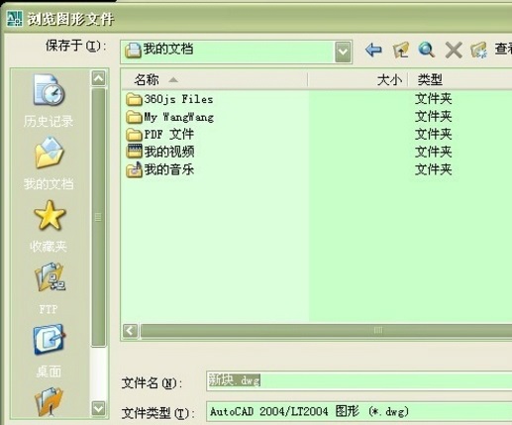The width and height of the screenshot is (512, 425).
Task: Click the 我的视频 folder icon
Action: click(134, 152)
